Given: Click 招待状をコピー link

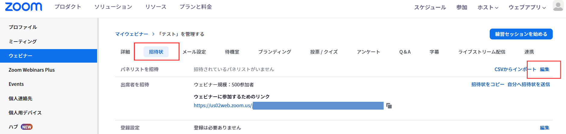Looking at the screenshot, I should (488, 84).
